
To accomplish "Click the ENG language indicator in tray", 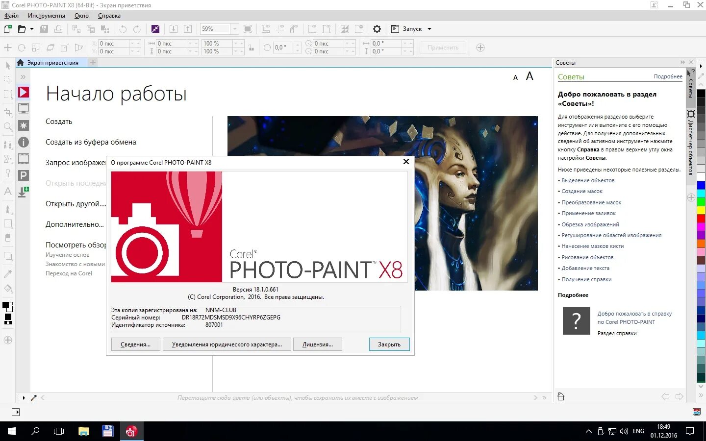I will click(638, 431).
